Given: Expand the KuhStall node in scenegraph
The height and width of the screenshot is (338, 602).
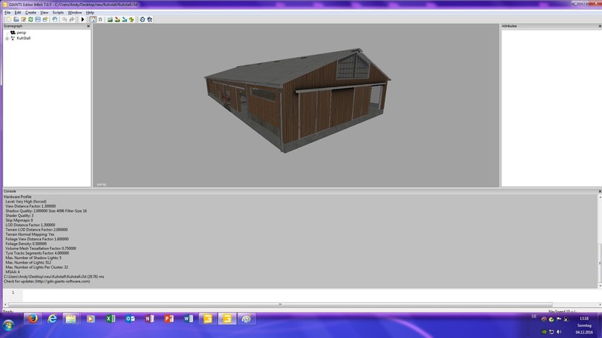Looking at the screenshot, I should click(6, 38).
